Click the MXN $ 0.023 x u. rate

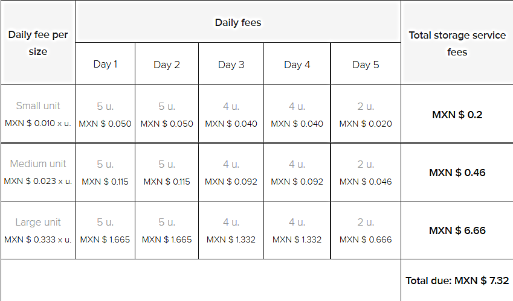pyautogui.click(x=37, y=182)
